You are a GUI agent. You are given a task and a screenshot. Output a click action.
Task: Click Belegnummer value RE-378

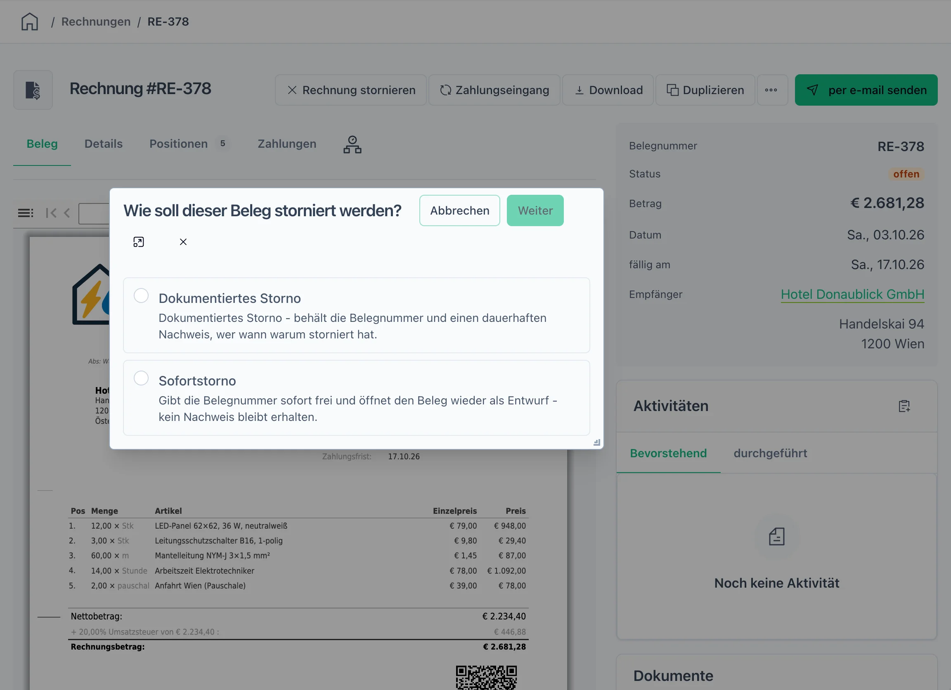point(901,147)
